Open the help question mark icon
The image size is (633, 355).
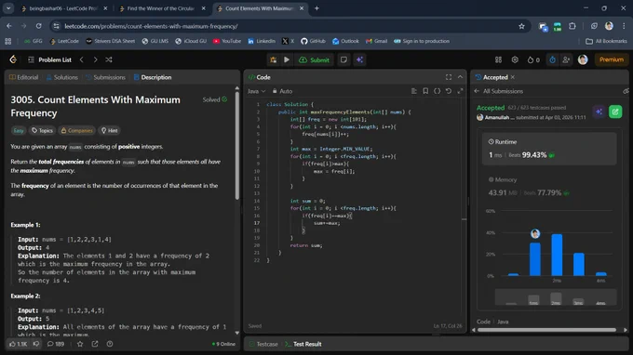click(x=110, y=344)
